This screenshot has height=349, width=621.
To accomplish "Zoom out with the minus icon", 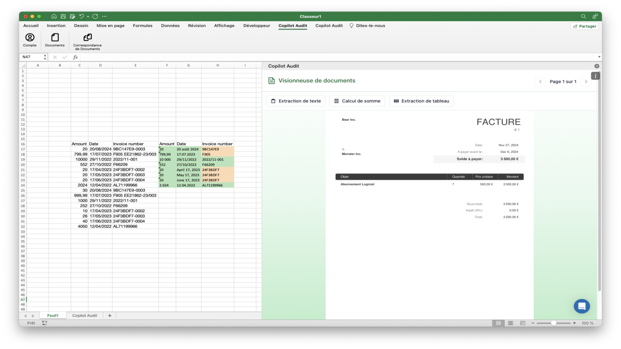I will click(533, 323).
